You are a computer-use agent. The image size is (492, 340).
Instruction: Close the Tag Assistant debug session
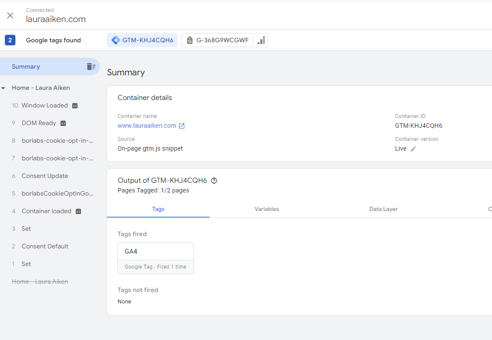click(10, 15)
